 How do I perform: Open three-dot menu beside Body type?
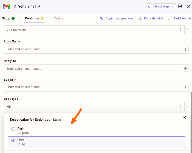pos(188,107)
